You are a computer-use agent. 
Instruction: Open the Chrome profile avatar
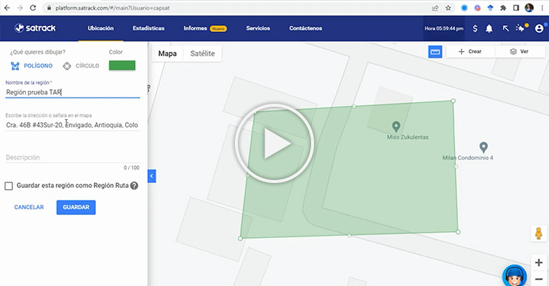pyautogui.click(x=529, y=8)
